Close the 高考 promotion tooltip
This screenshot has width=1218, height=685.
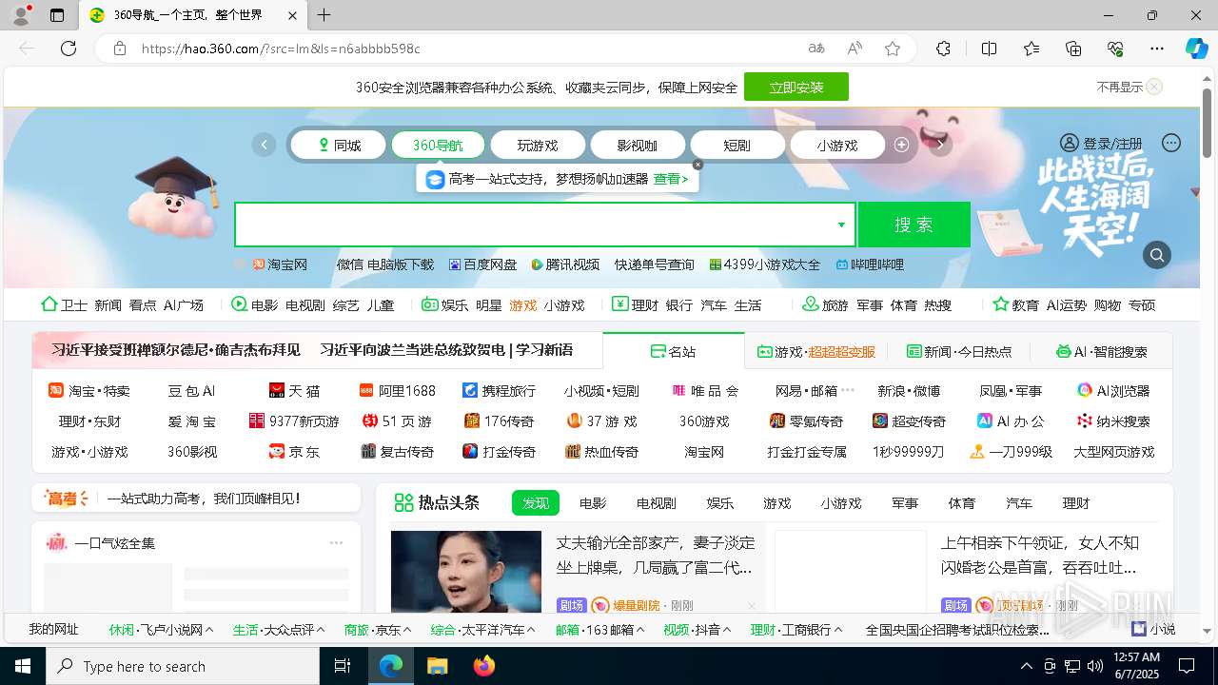point(697,165)
